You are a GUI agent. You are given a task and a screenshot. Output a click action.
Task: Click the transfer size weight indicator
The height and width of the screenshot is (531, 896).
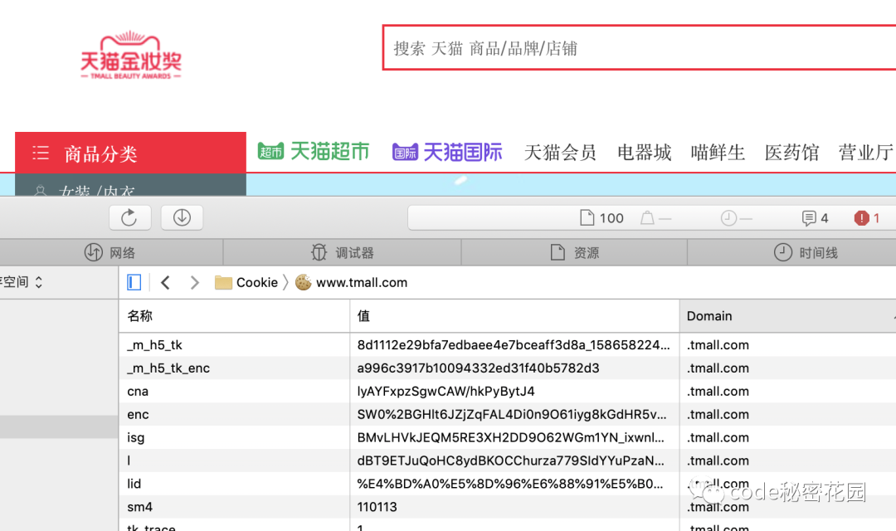[x=655, y=217]
